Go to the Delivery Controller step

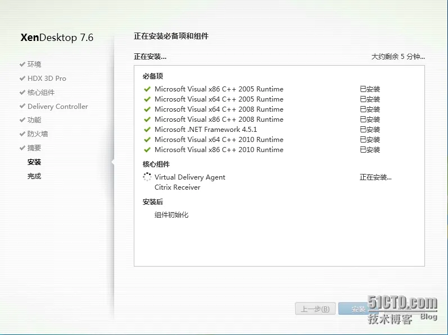[x=58, y=107]
